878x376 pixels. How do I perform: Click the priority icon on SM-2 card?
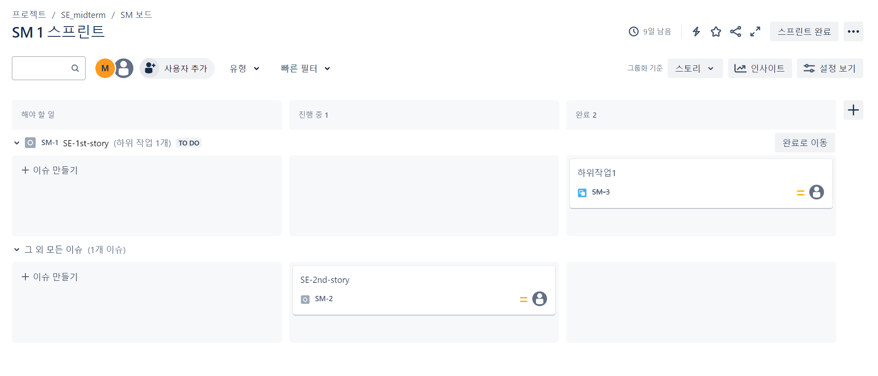tap(523, 300)
